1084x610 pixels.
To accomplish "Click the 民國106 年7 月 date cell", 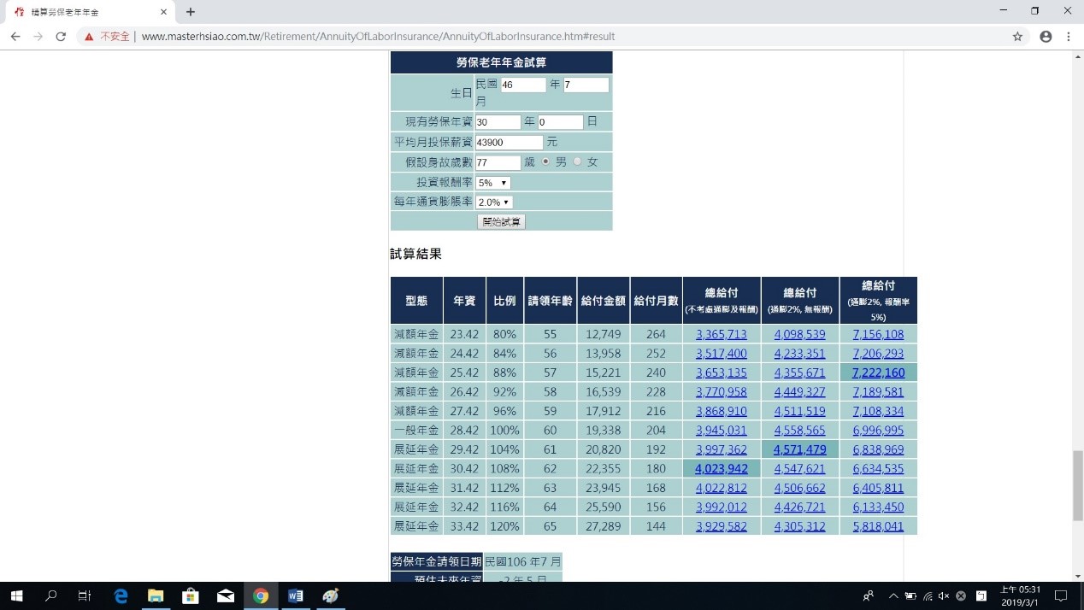I will (x=522, y=561).
